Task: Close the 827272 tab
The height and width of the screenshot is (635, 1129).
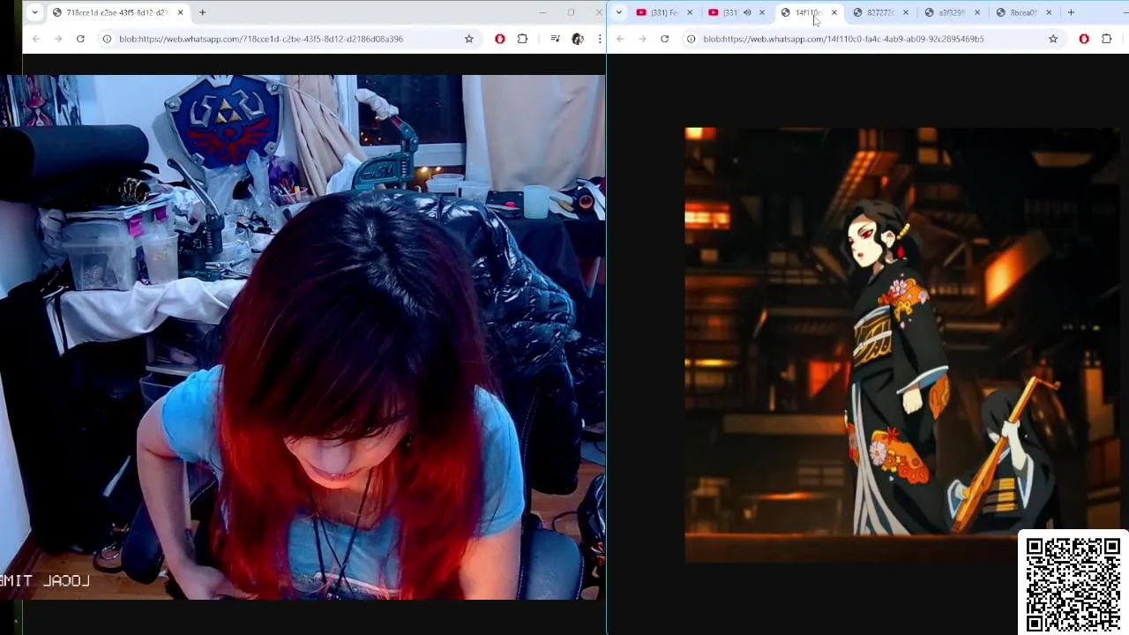Action: [x=906, y=12]
